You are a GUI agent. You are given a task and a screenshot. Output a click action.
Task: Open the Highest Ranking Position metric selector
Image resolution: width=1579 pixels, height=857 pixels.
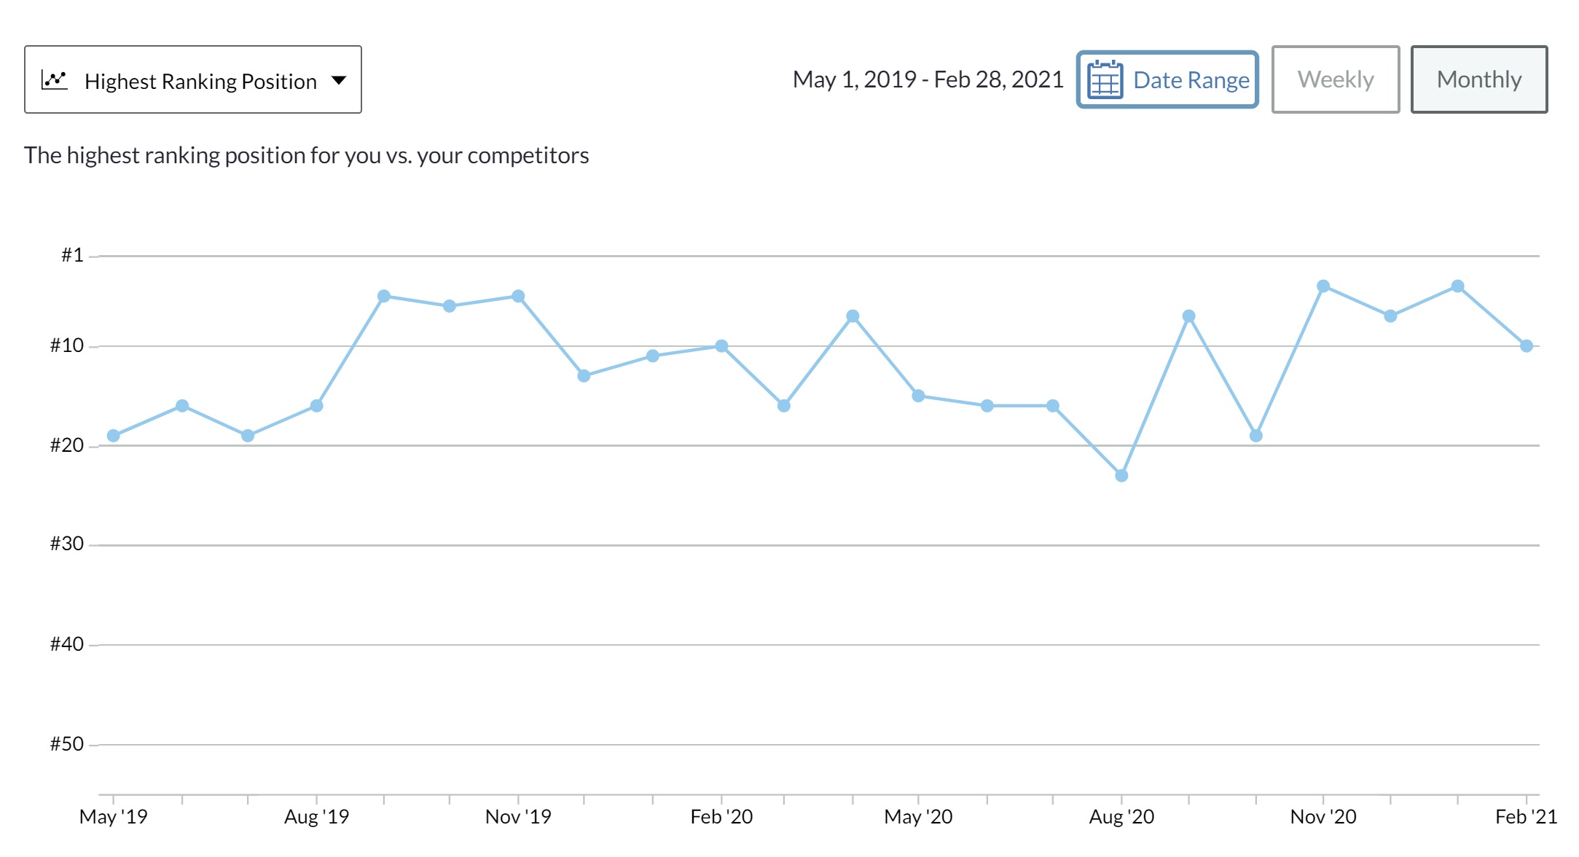coord(193,79)
